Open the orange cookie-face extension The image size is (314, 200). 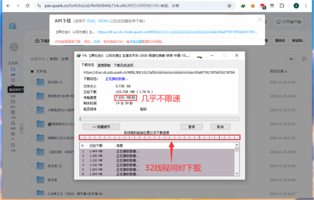253,6
